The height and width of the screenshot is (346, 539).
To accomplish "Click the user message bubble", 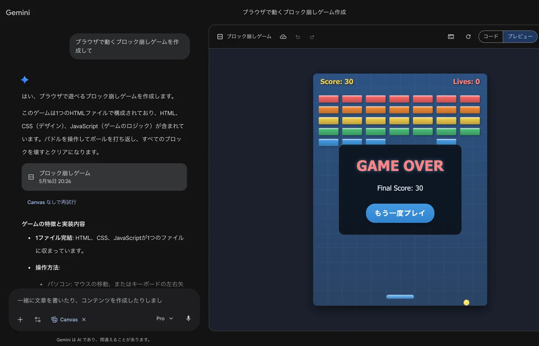I will [130, 46].
